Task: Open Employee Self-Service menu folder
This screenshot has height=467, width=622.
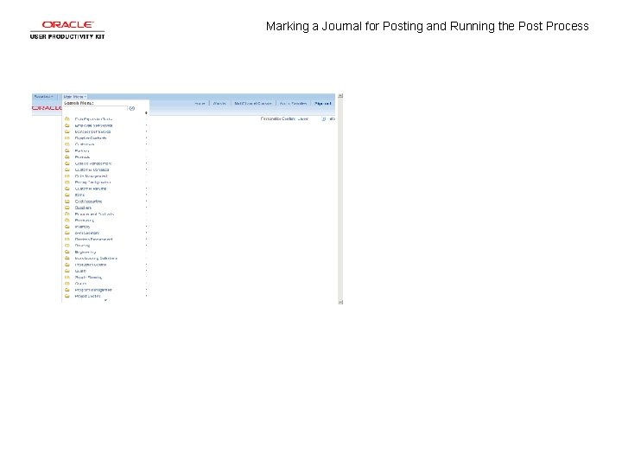Action: (x=93, y=125)
